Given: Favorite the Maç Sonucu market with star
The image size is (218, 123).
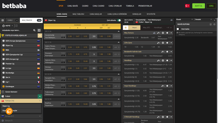Looking at the screenshot, I should (x=167, y=33).
